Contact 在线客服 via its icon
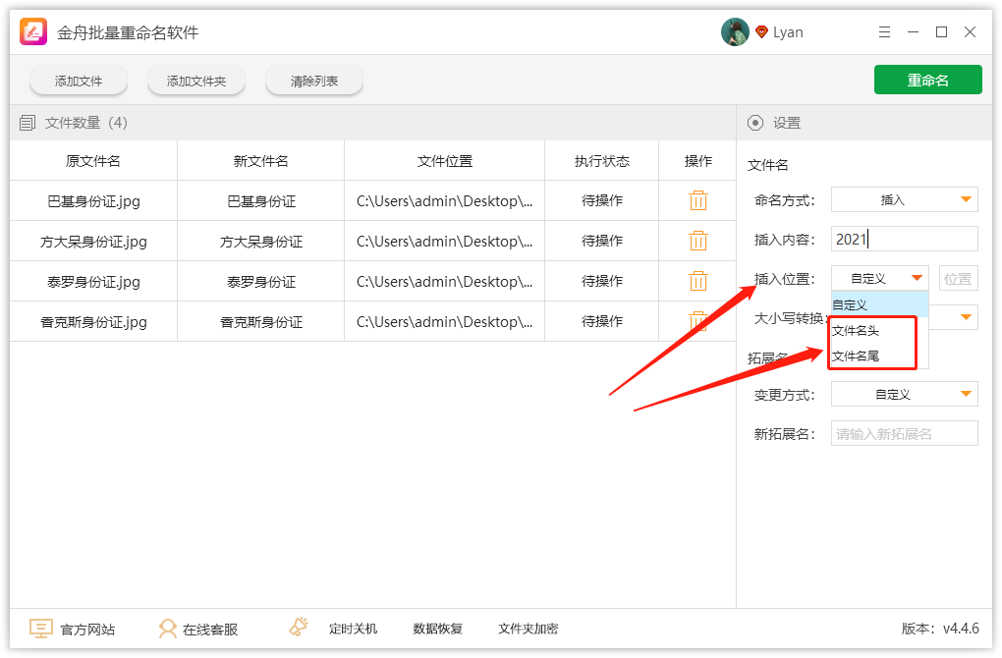Viewport: 1002px width, 658px height. [169, 629]
